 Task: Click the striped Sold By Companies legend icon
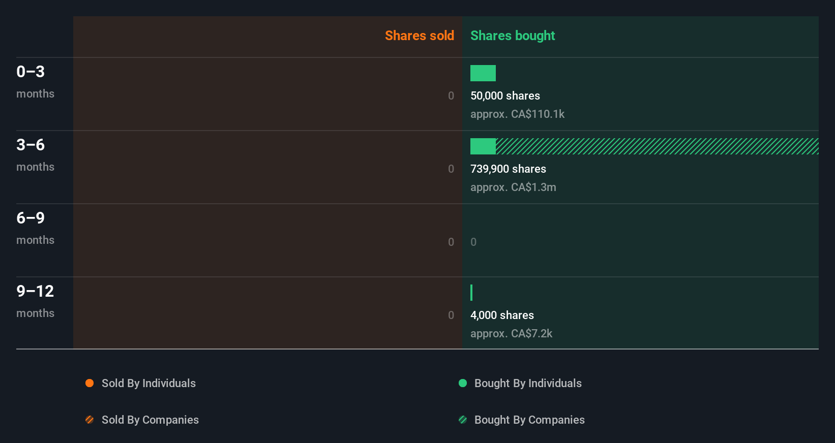(x=90, y=420)
